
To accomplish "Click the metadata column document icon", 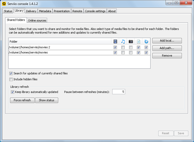I will tap(139, 42).
